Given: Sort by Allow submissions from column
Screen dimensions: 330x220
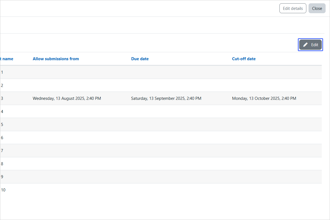Looking at the screenshot, I should point(56,59).
